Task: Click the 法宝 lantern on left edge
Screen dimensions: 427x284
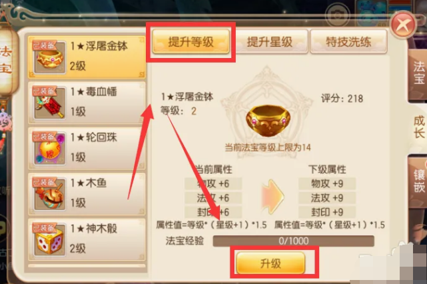Action: (7, 60)
